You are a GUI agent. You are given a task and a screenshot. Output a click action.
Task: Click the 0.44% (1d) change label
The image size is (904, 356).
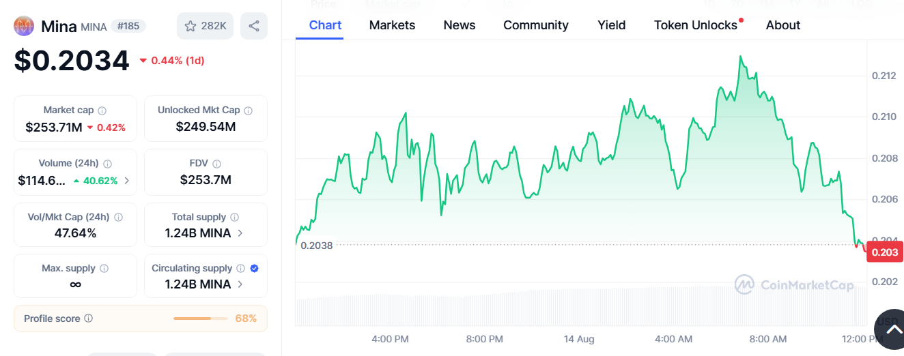[x=172, y=61]
